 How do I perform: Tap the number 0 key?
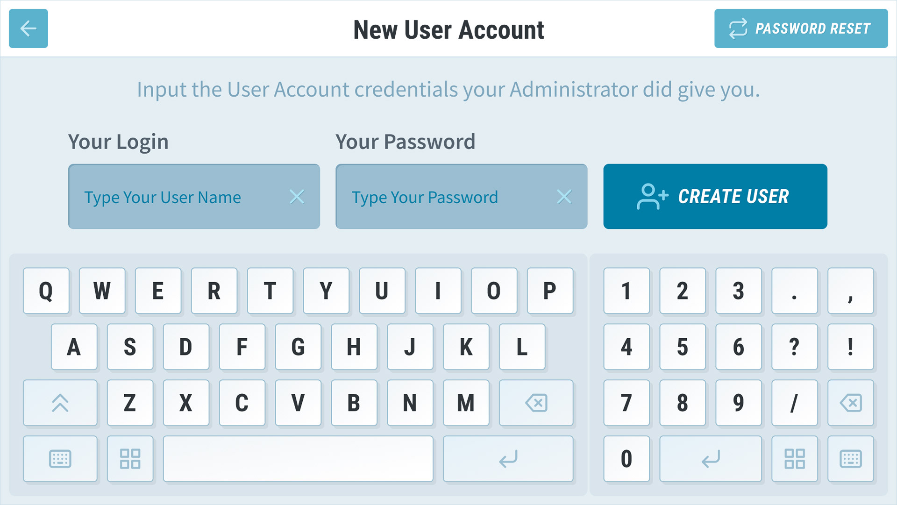click(x=626, y=459)
